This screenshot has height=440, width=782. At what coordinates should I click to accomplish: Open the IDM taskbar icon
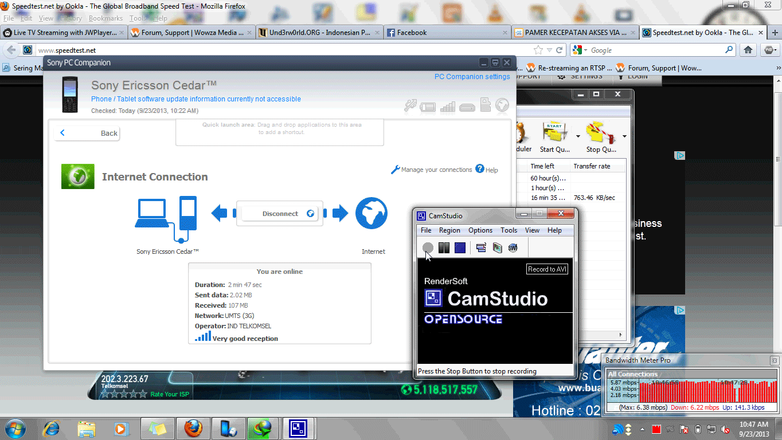point(263,429)
